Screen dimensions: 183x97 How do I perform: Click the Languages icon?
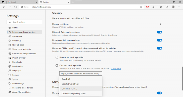click(10, 71)
